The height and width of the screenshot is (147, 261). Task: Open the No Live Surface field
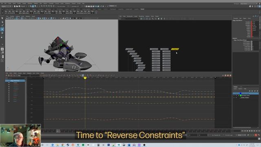pyautogui.click(x=62, y=7)
